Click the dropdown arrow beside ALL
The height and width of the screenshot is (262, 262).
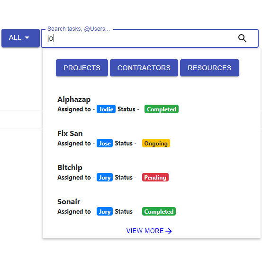point(27,38)
